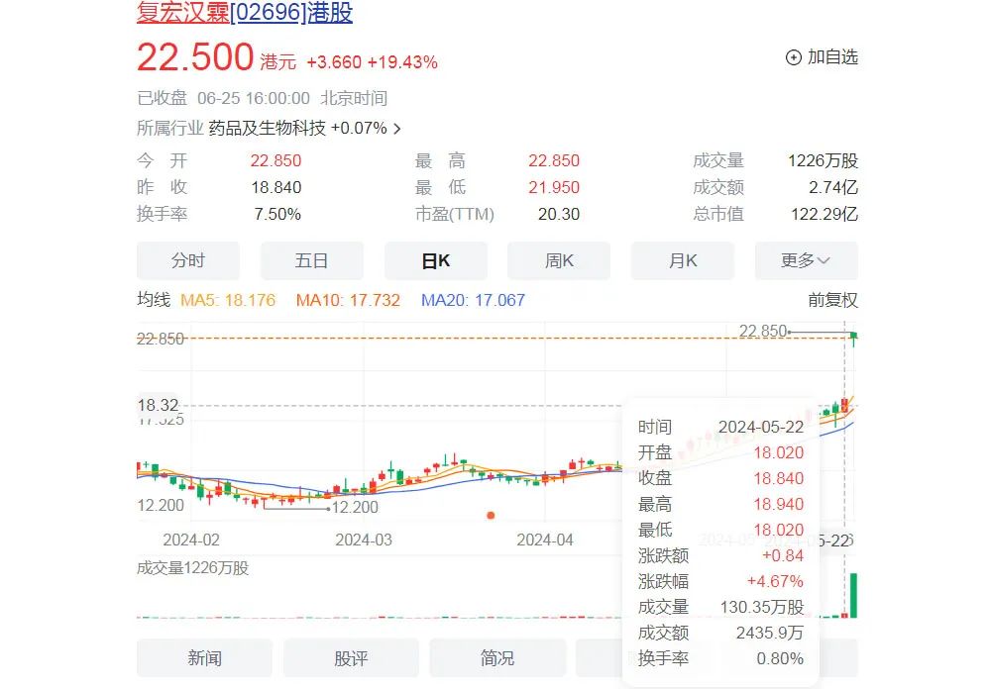990x689 pixels.
Task: Switch to the 分时 chart tab
Action: pos(187,260)
